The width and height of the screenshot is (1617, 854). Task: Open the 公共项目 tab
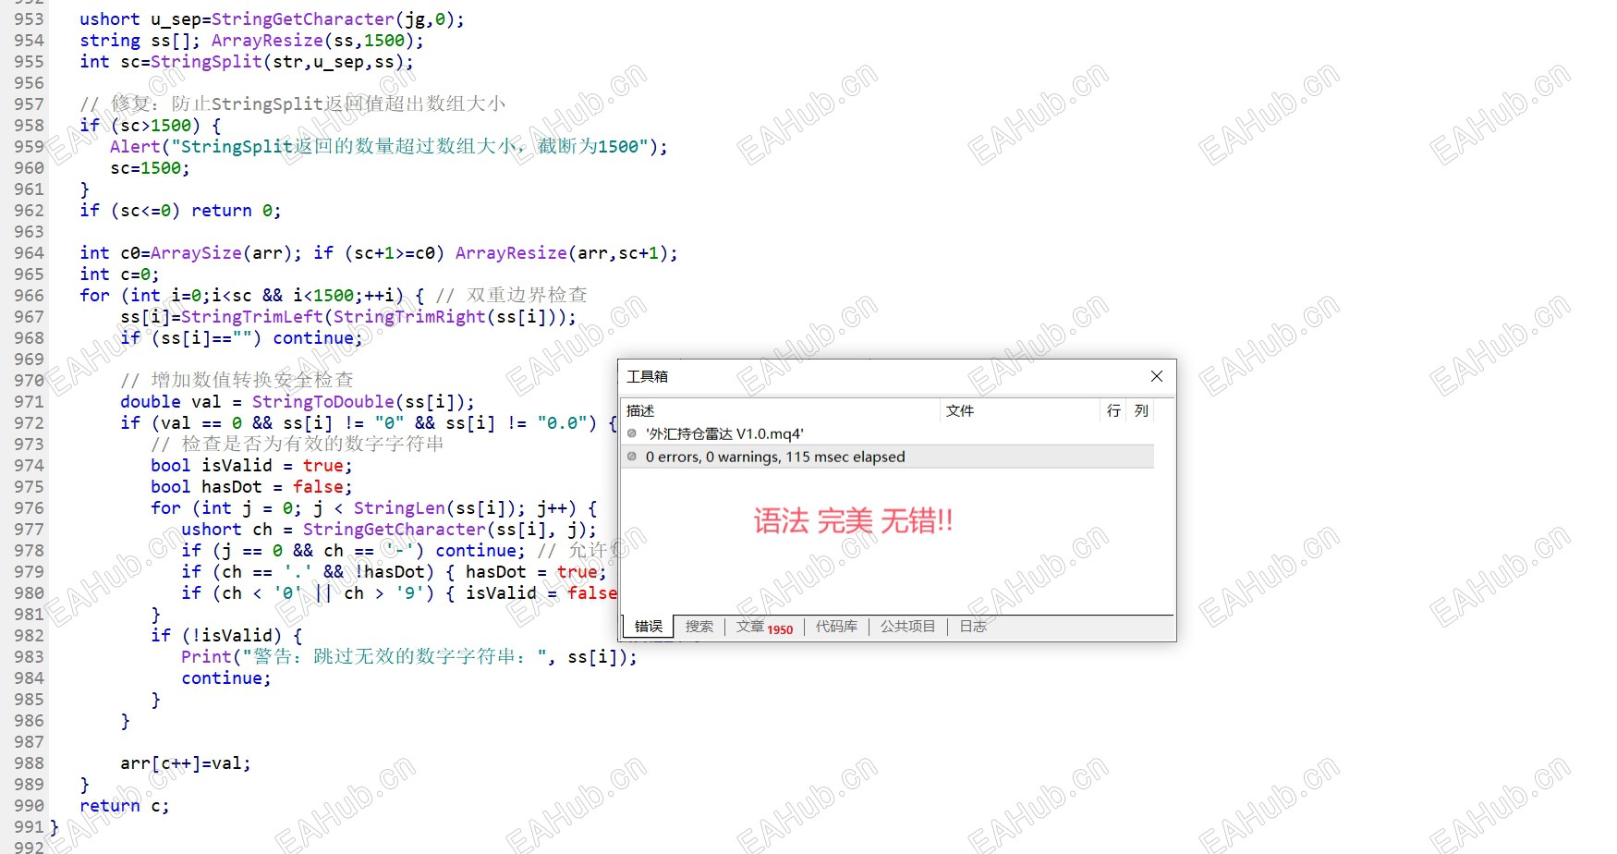tap(907, 627)
